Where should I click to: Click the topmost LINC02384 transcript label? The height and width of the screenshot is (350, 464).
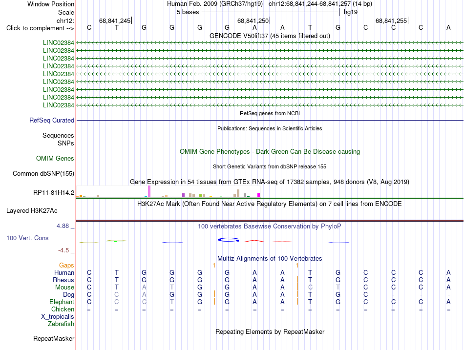tap(58, 42)
